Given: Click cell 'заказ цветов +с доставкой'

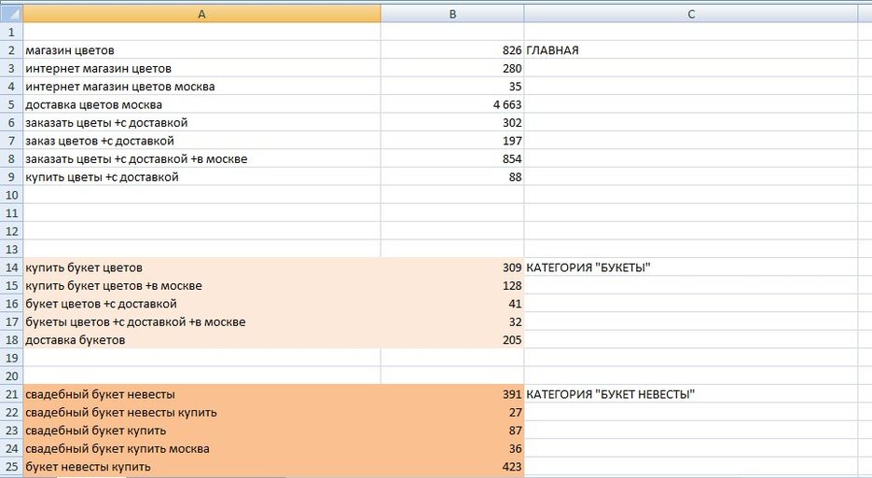Looking at the screenshot, I should pos(201,141).
